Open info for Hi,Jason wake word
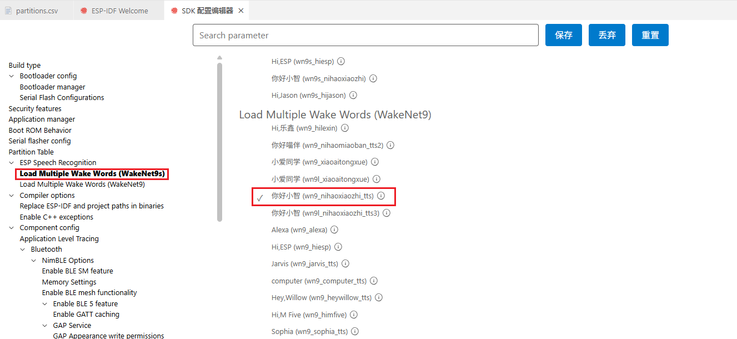The image size is (737, 339). coord(353,96)
